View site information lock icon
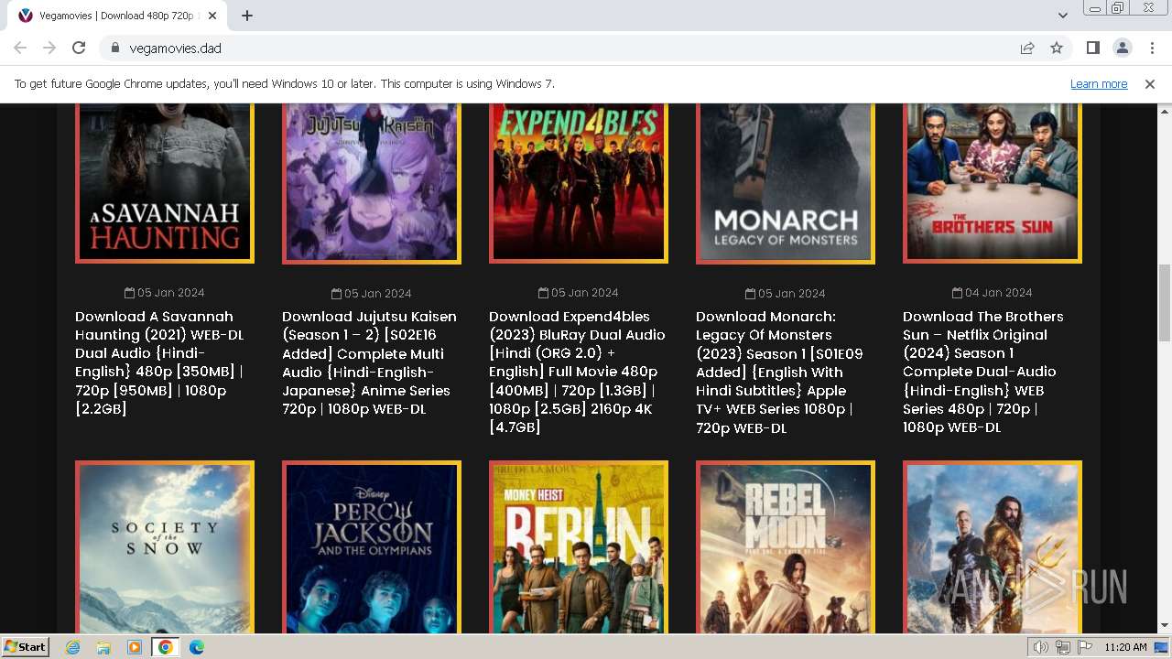The height and width of the screenshot is (659, 1172). (115, 48)
